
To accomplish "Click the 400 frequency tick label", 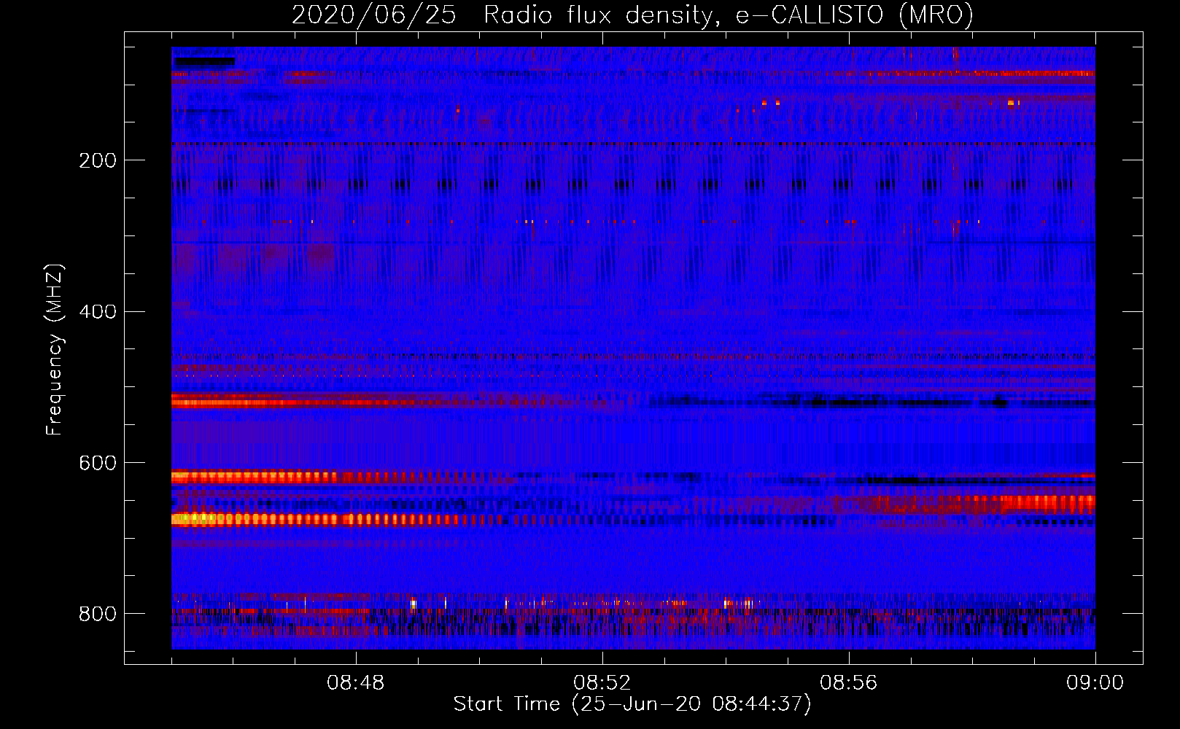I will point(98,312).
